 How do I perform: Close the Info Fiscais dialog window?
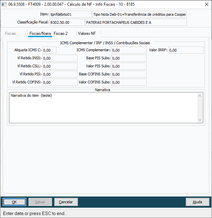point(207,4)
